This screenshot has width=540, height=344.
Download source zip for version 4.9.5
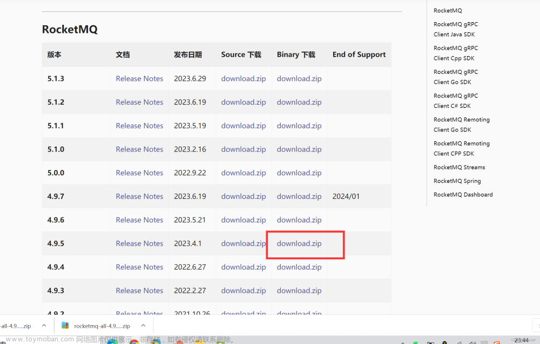(244, 244)
